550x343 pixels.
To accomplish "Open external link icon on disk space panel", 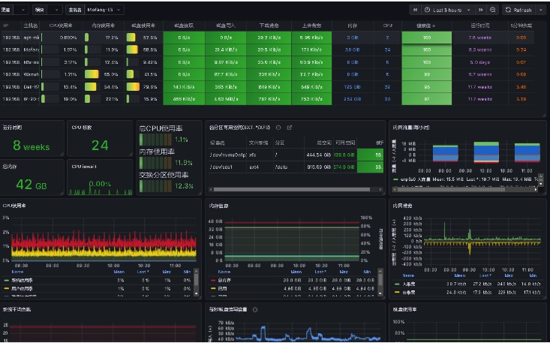I will [x=289, y=128].
